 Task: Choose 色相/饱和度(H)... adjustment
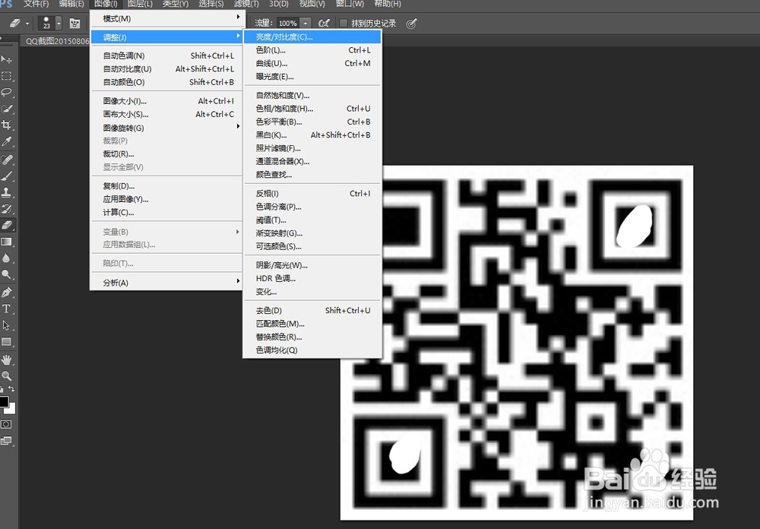tap(312, 109)
